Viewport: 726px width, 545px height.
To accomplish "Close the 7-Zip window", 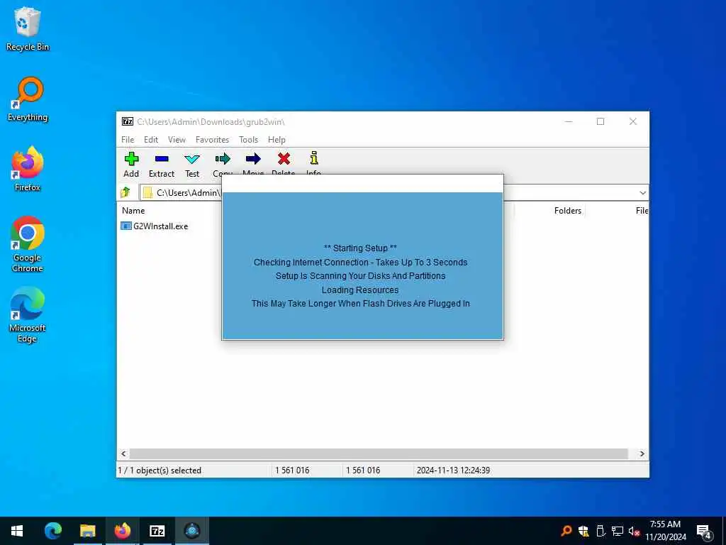I will tap(633, 121).
